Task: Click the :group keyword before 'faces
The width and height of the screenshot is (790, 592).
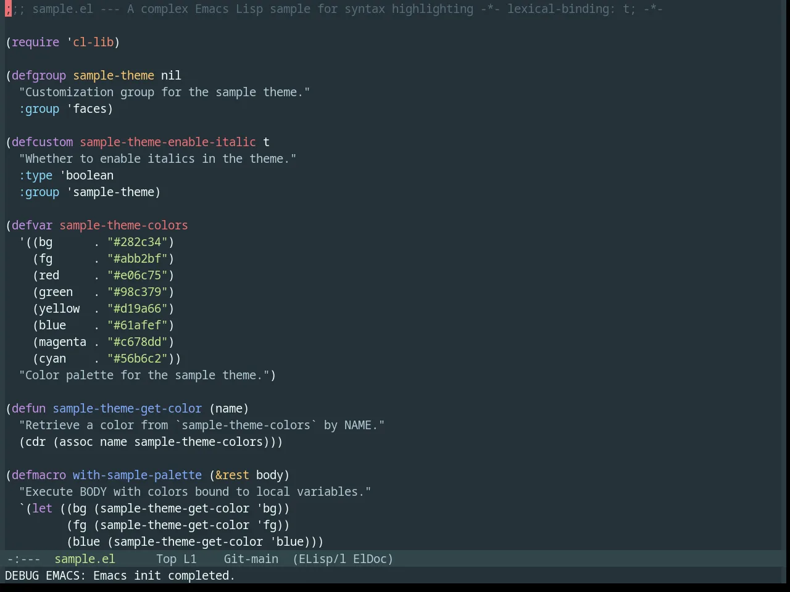Action: [x=39, y=109]
